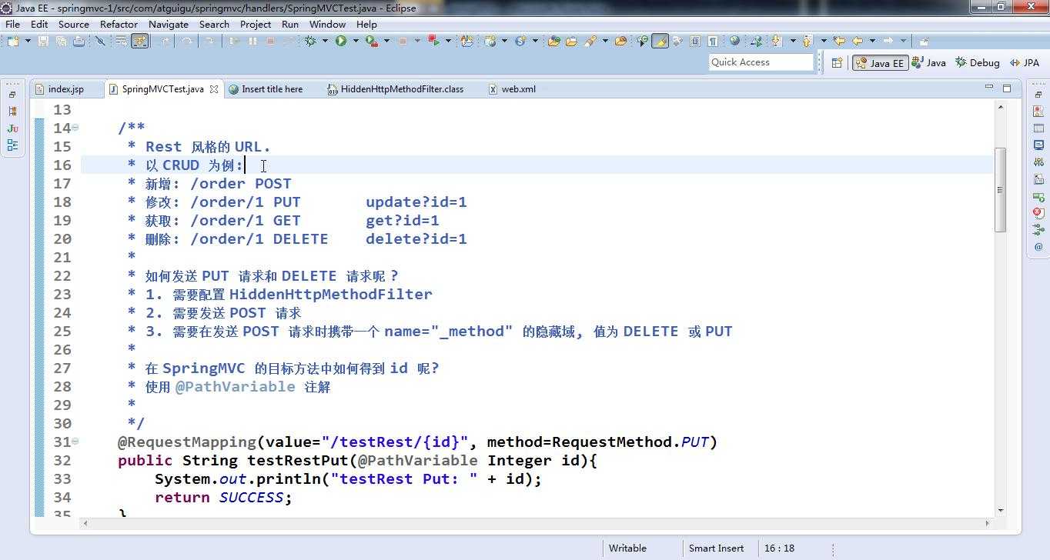This screenshot has height=560, width=1050.
Task: Click the 16 : 18 cursor position status
Action: [x=779, y=548]
